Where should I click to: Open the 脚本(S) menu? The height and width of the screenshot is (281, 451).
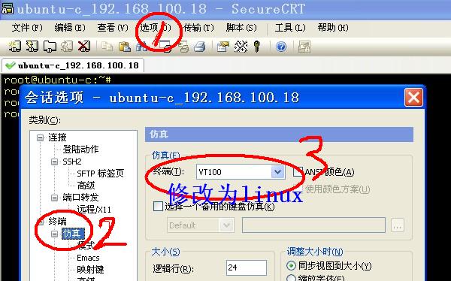pos(241,28)
